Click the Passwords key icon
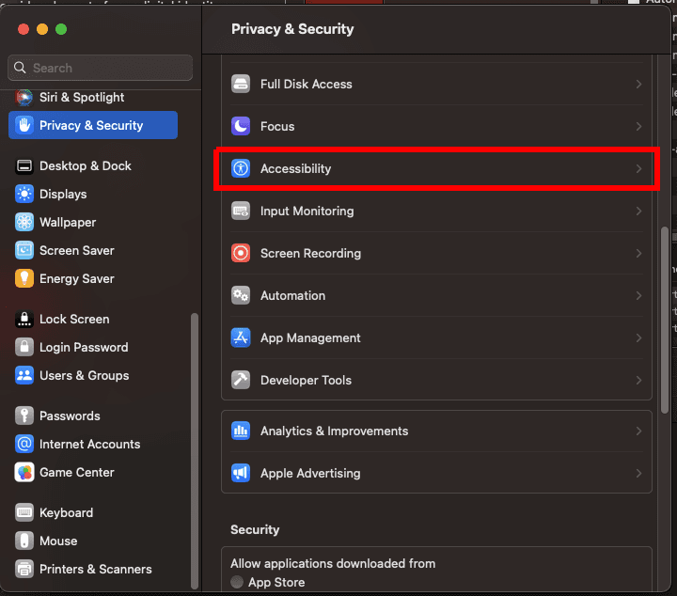 point(24,416)
